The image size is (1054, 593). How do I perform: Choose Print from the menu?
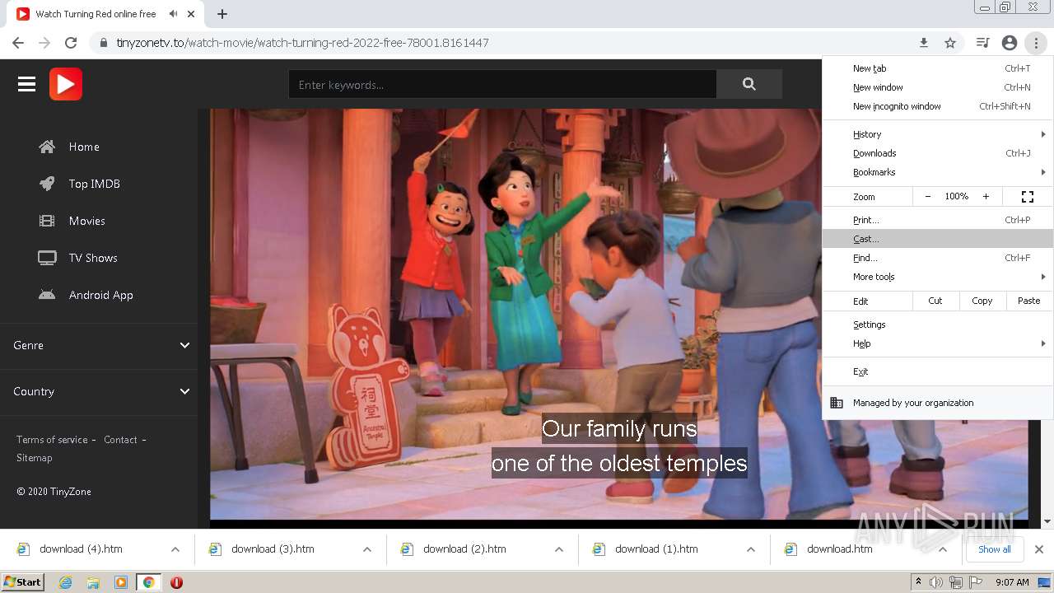click(938, 220)
